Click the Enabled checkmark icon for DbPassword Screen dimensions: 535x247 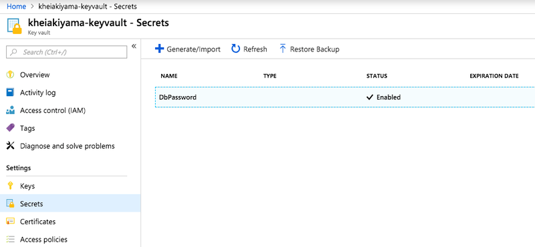click(x=370, y=97)
